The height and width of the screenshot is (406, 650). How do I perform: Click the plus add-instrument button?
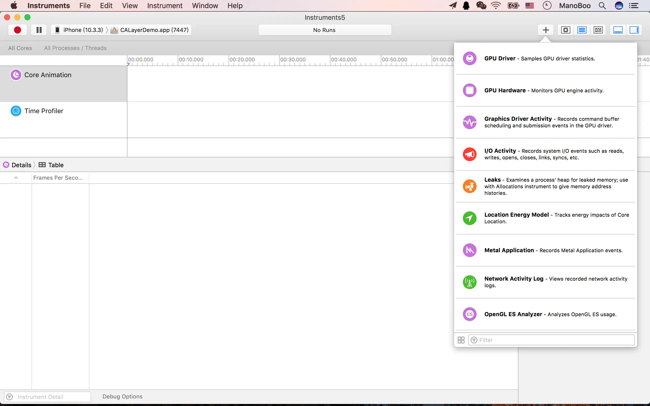coord(545,30)
